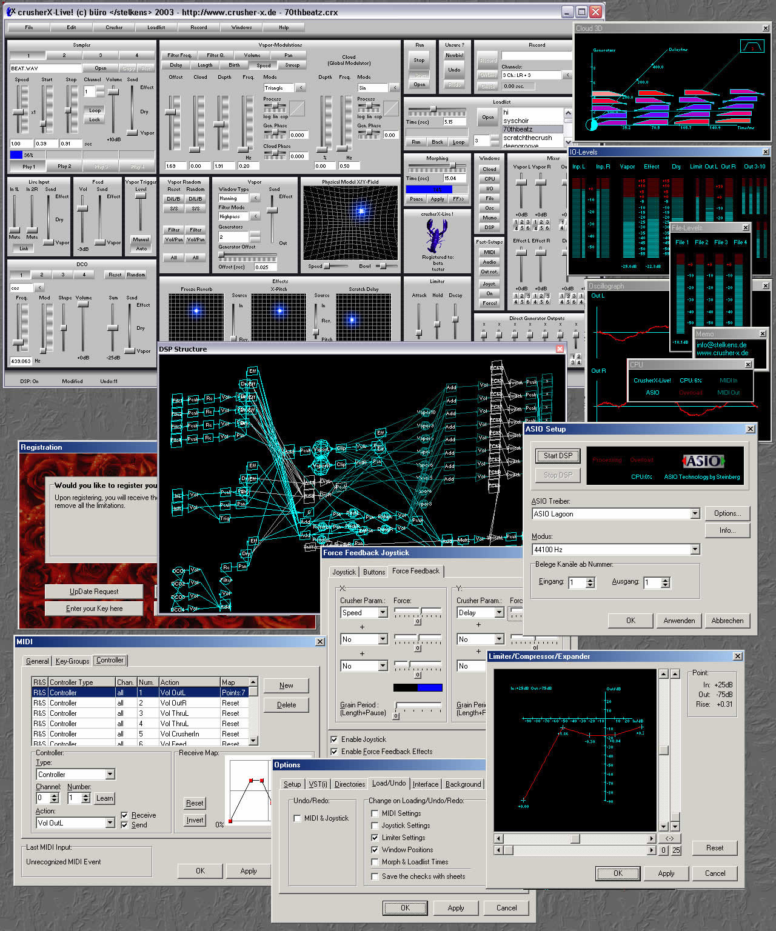776x931 pixels.
Task: Uncheck Limiter Settings in the Options dialog
Action: click(x=375, y=838)
